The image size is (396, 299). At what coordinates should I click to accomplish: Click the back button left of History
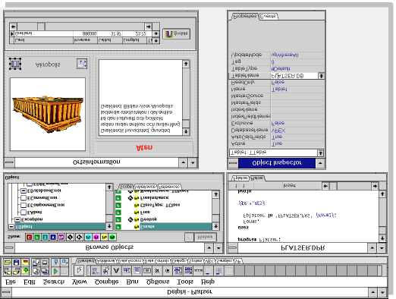point(189,237)
